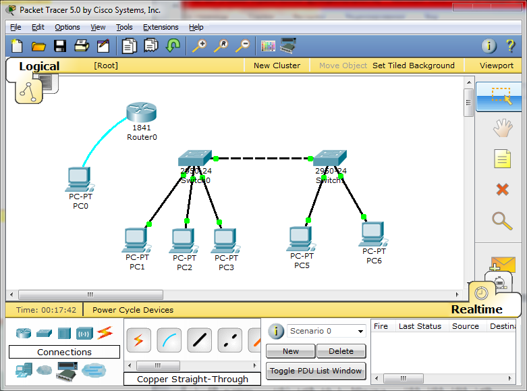Select the Inspect magnifier tool

503,221
